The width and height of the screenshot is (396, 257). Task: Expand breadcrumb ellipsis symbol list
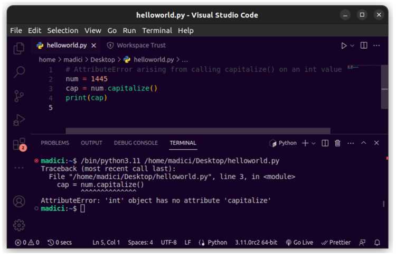pos(185,60)
